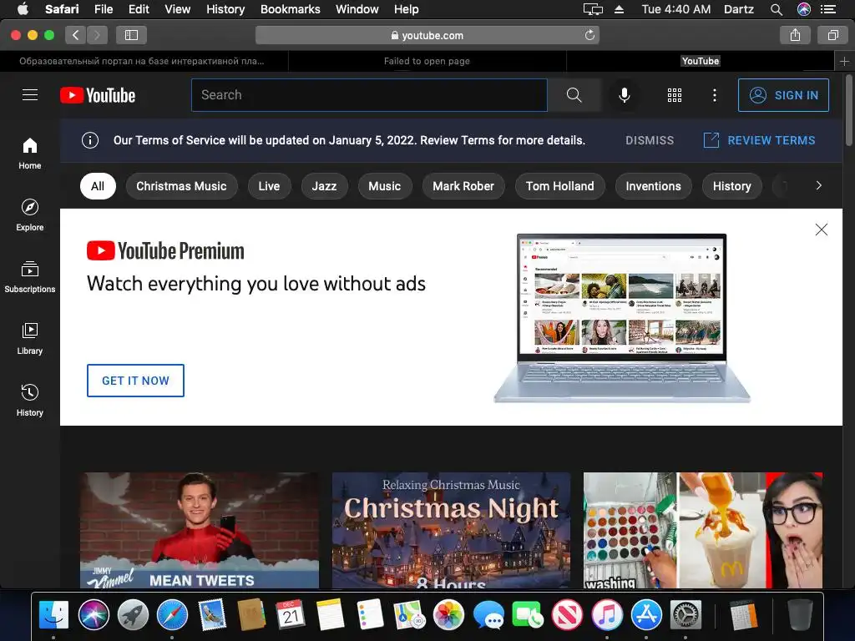
Task: Open the YouTube apps grid icon
Action: tap(675, 95)
